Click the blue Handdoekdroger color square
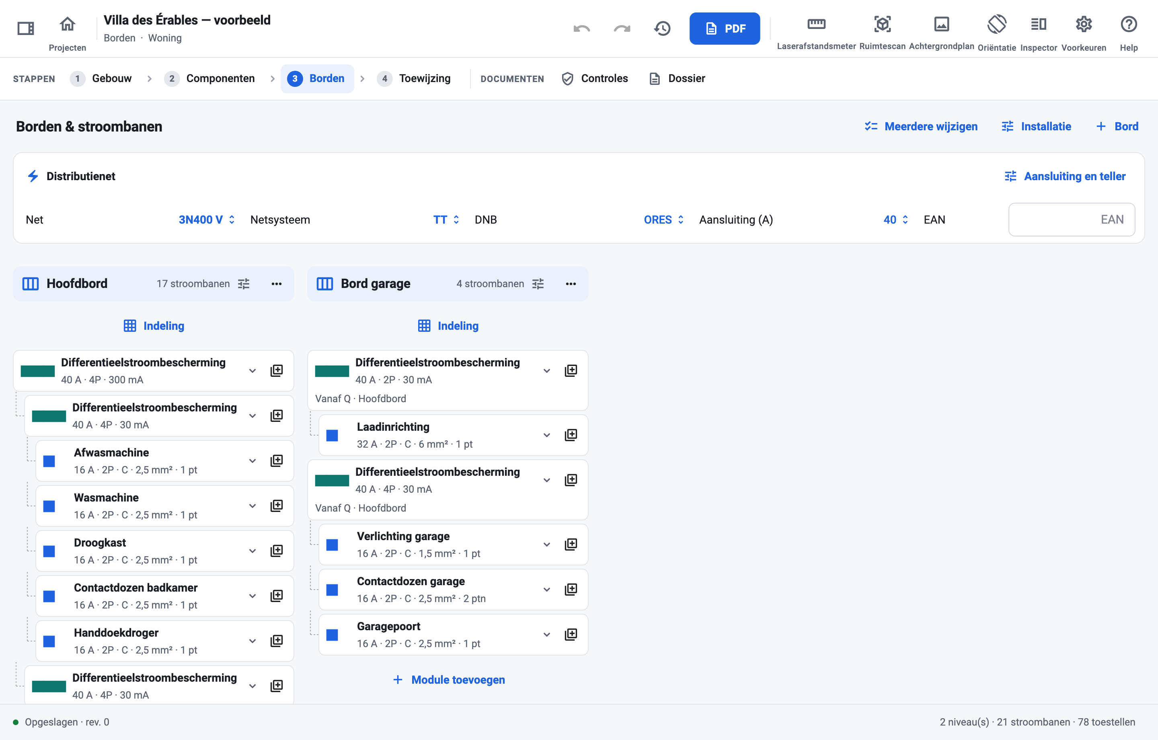The image size is (1158, 740). pyautogui.click(x=49, y=641)
